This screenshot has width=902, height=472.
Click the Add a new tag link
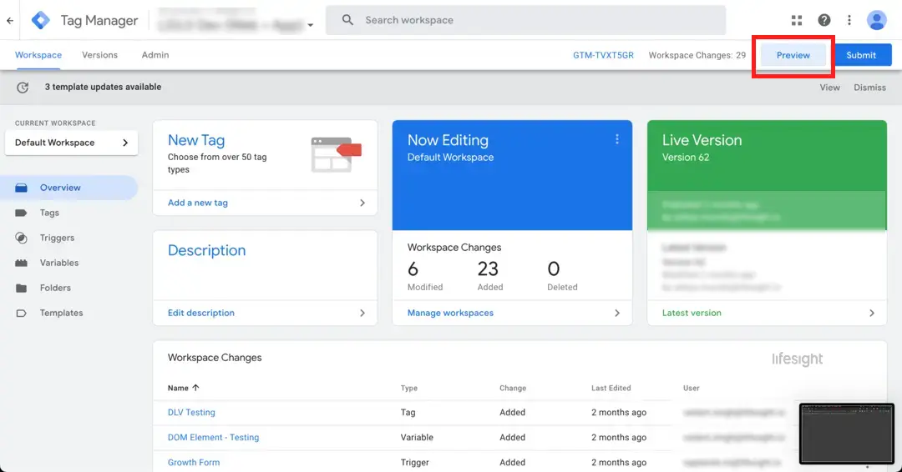point(198,203)
